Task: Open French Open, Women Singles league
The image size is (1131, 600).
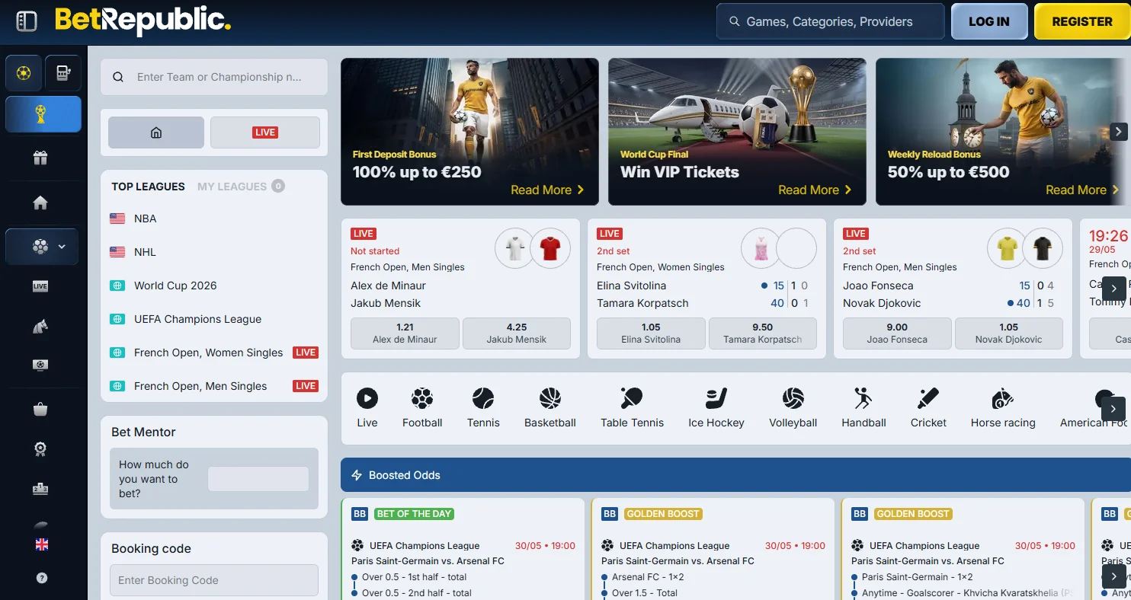Action: 214,353
